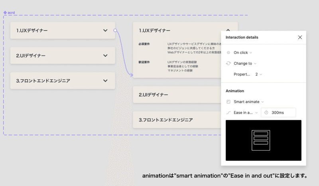
Task: Open the Property value 2 dropdown
Action: [259, 74]
